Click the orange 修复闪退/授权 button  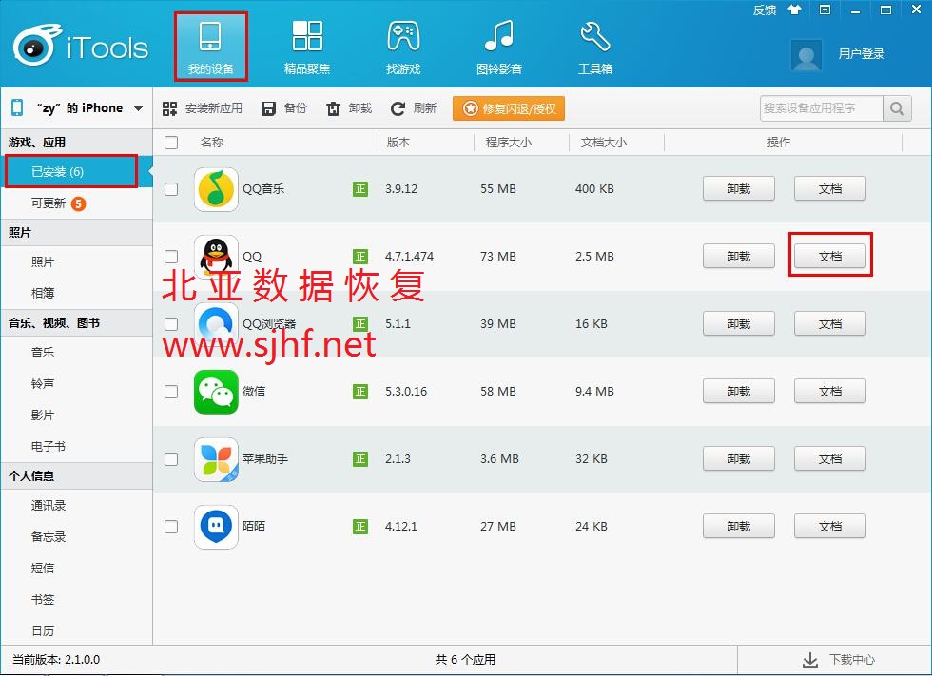click(x=509, y=108)
